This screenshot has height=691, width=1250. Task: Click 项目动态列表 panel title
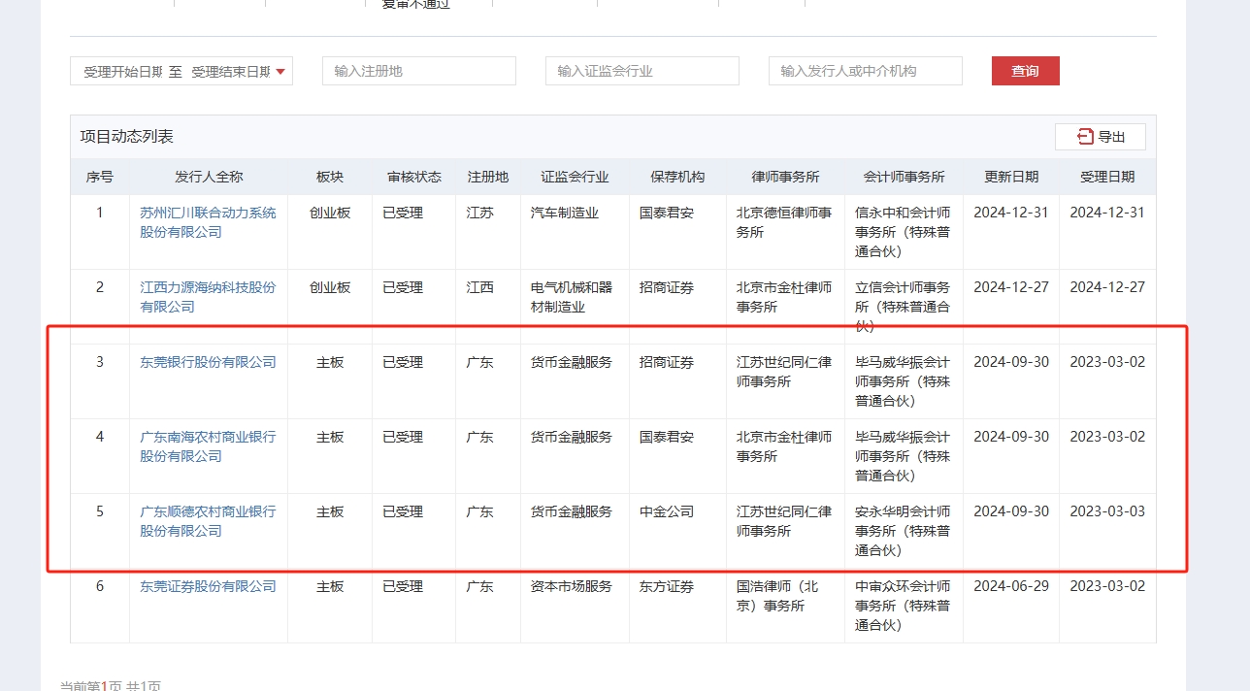tap(127, 137)
